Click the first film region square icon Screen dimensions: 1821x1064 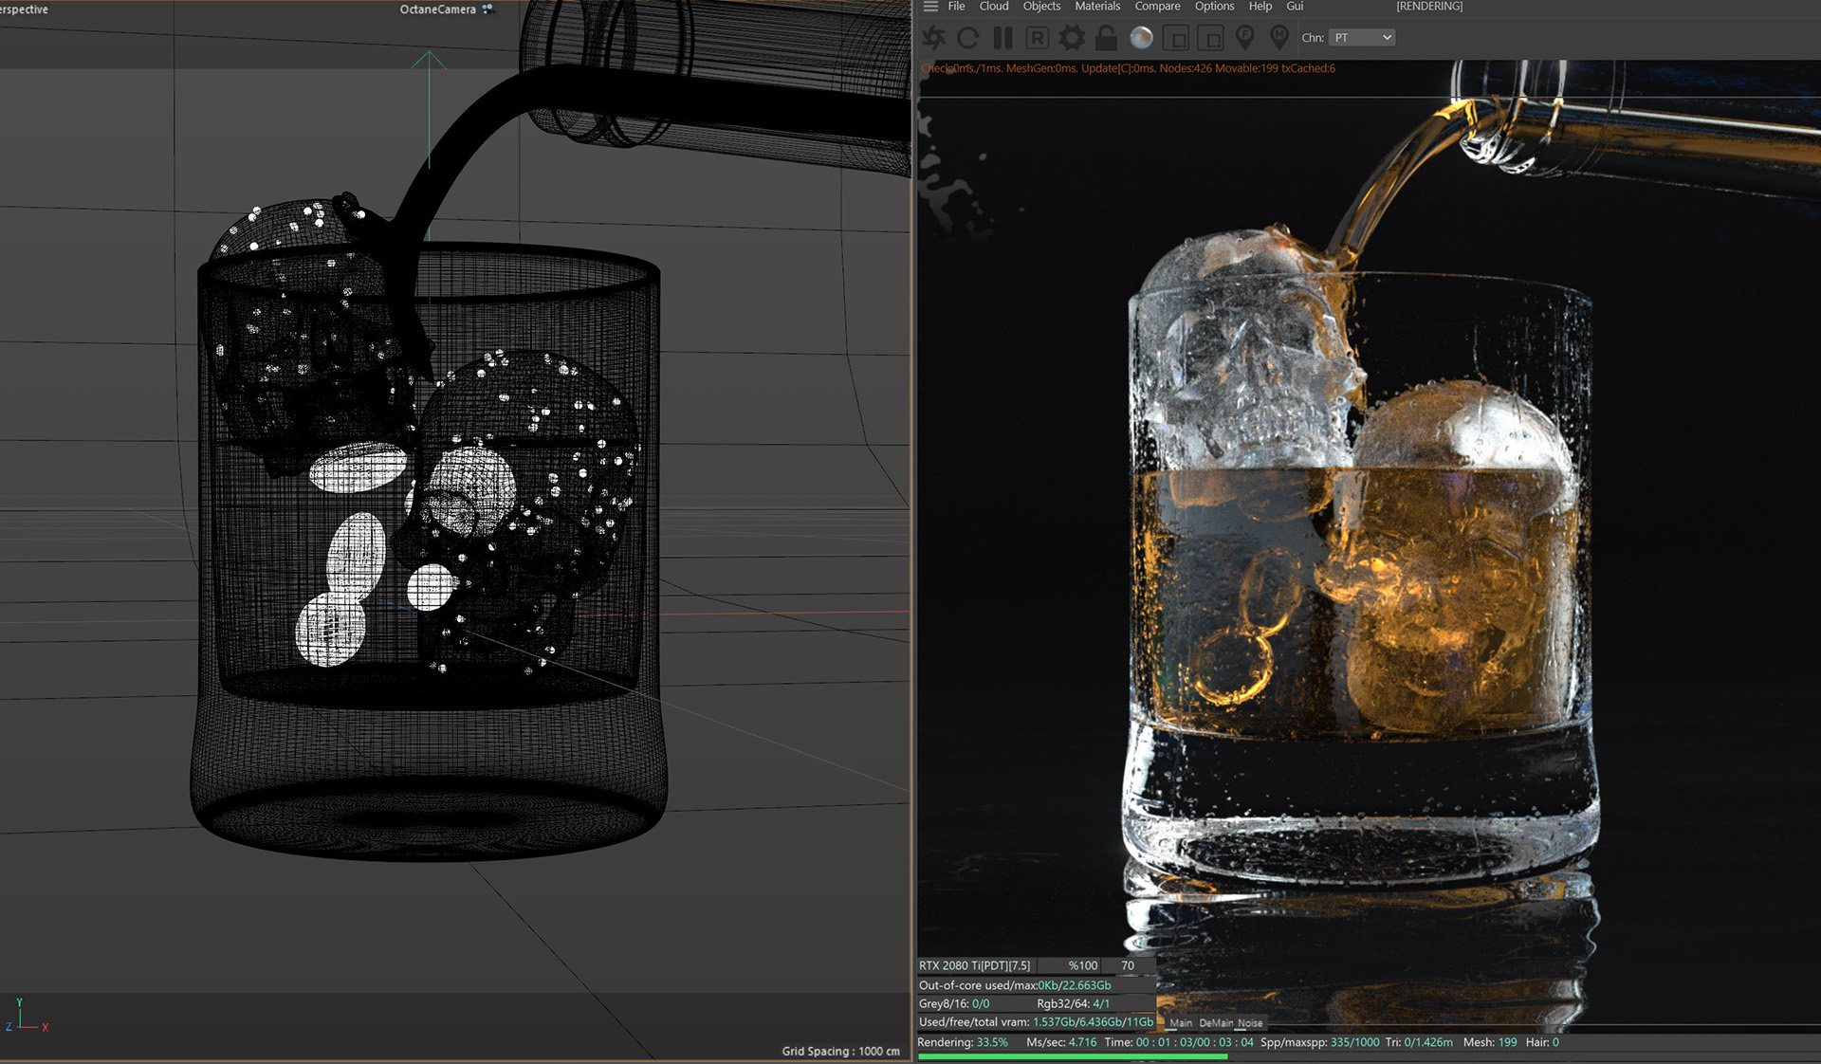(x=1176, y=38)
